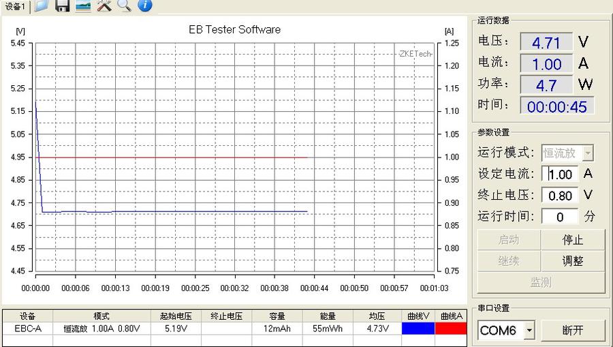Open the blue info icon

(x=144, y=6)
